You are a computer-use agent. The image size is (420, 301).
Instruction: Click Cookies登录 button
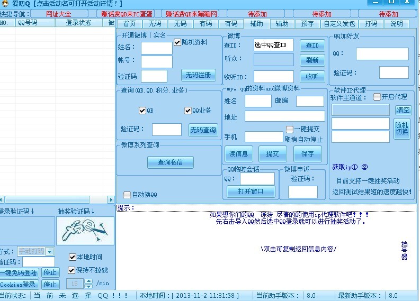pyautogui.click(x=19, y=285)
